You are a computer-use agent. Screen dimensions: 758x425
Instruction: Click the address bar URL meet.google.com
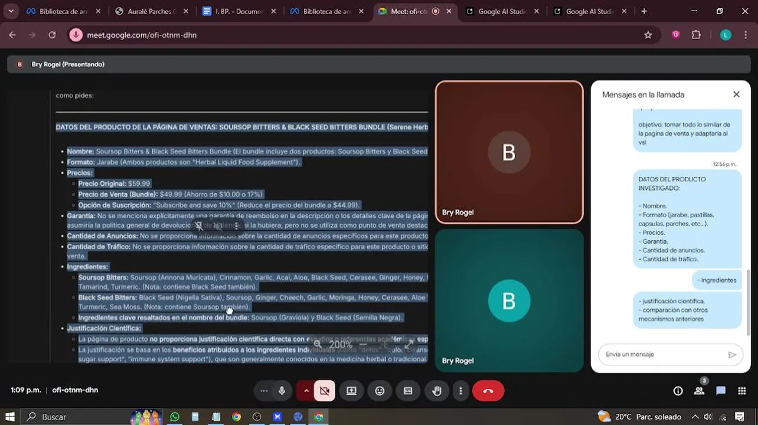pyautogui.click(x=142, y=35)
